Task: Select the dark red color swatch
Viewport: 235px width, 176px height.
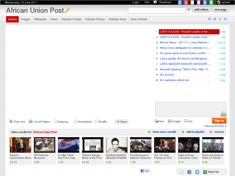Action: click(189, 2)
